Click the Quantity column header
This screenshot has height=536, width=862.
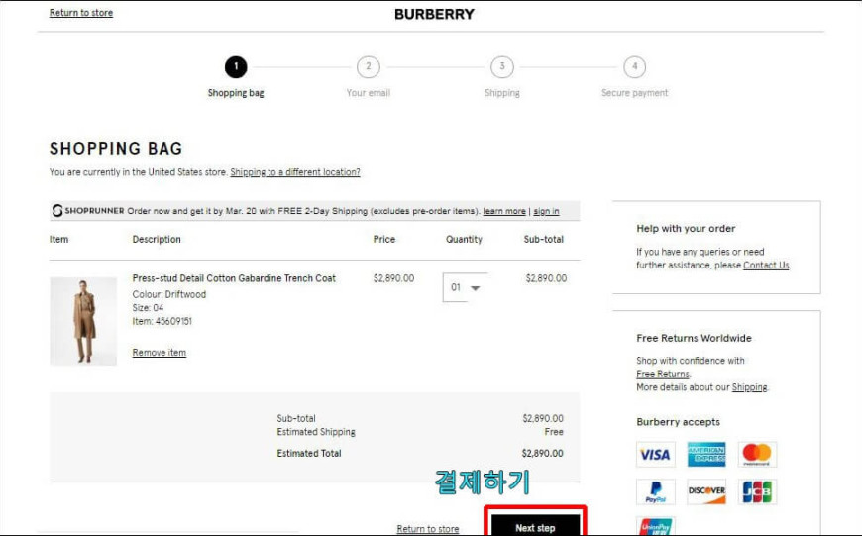point(464,239)
